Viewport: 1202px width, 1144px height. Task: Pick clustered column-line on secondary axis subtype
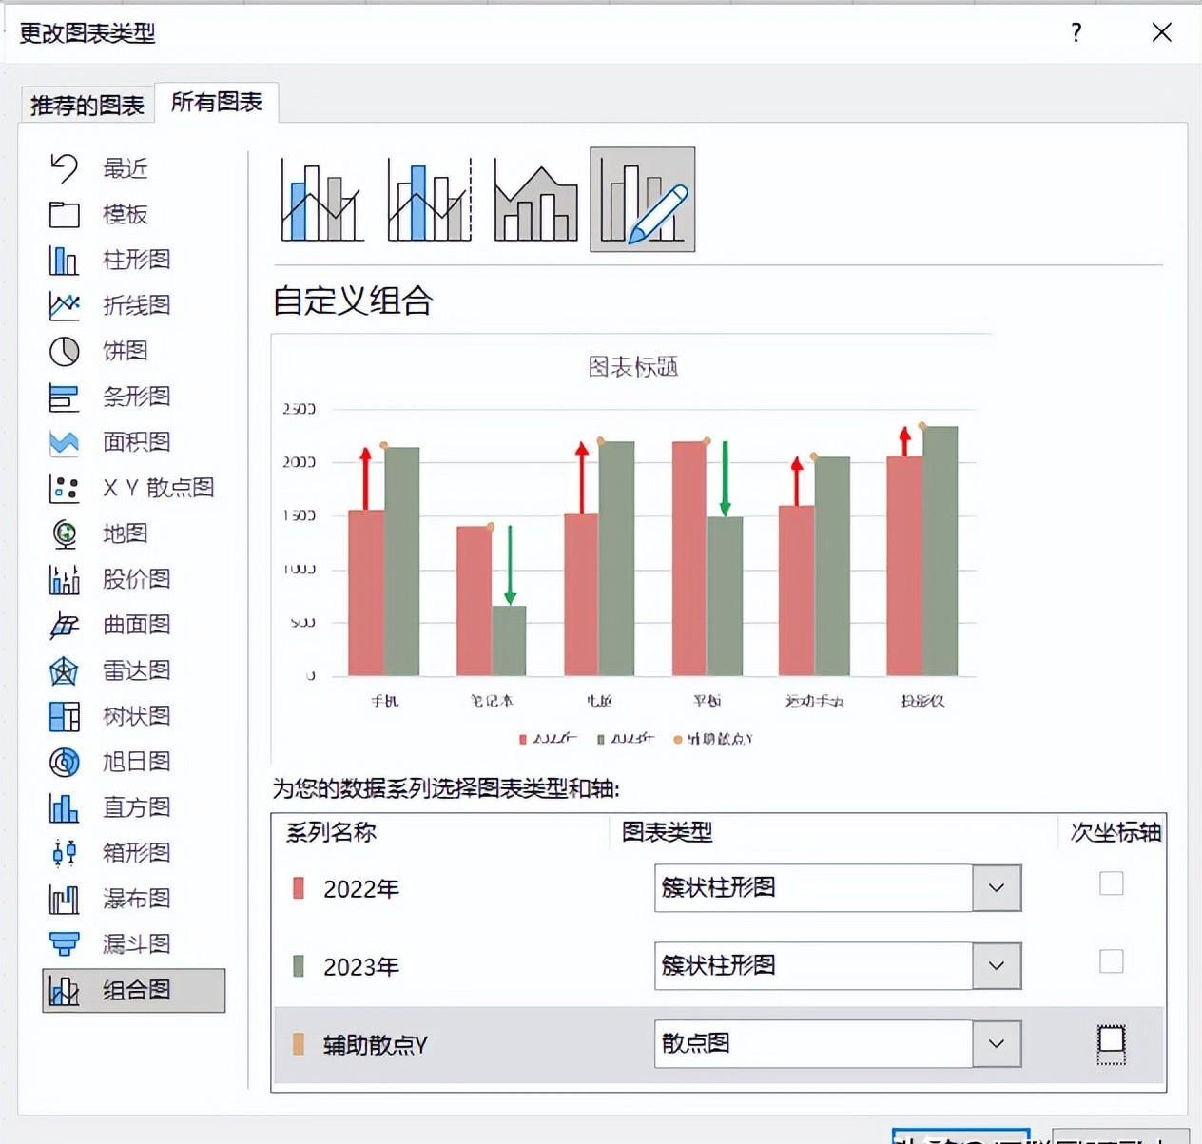point(430,200)
